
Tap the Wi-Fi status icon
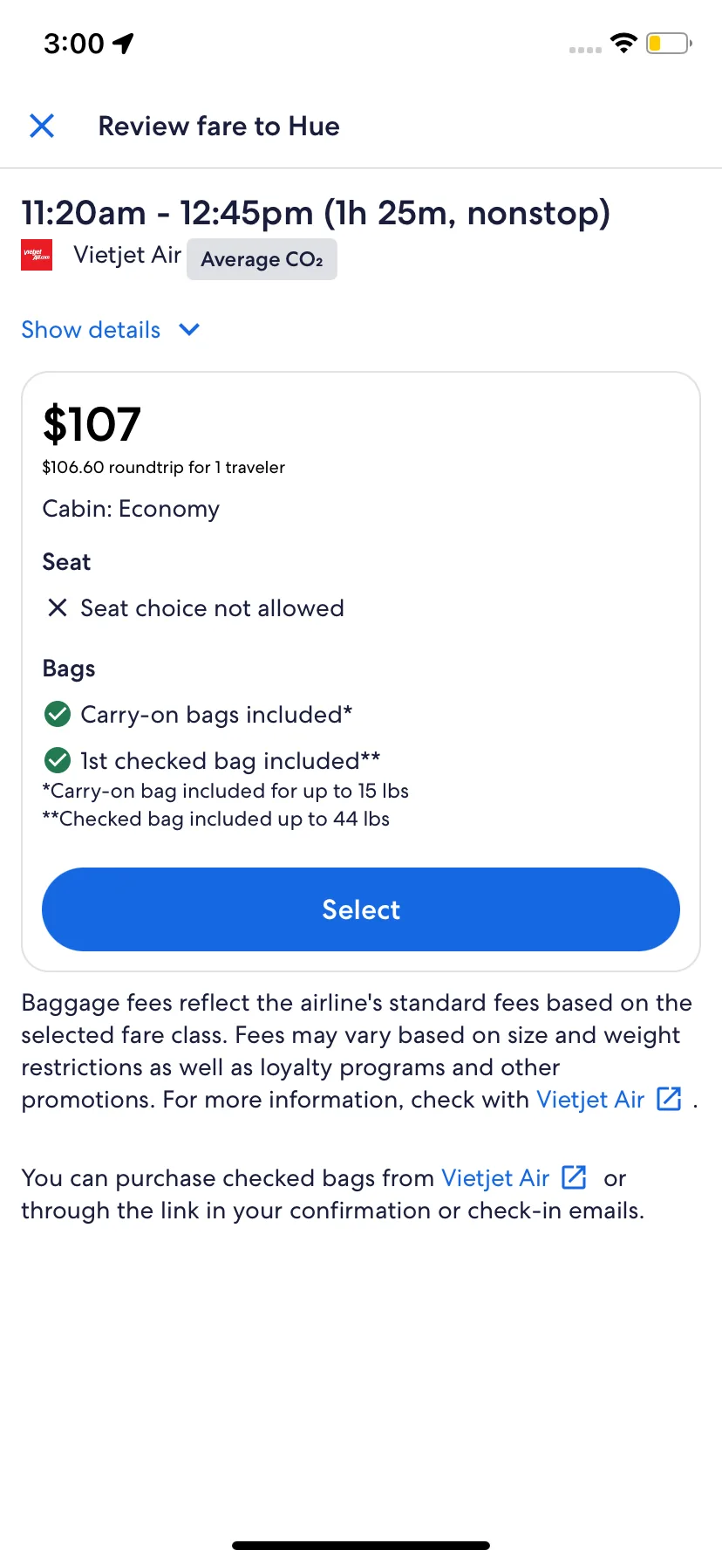coord(623,43)
